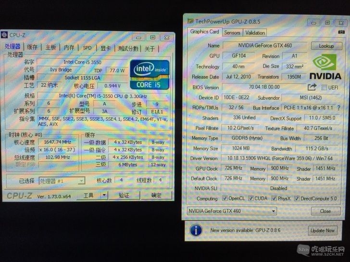Viewport: 350px width, 262px height.
Task: Open the NVIDIA GeForce GTX 460 GPU dropdown
Action: (232, 211)
